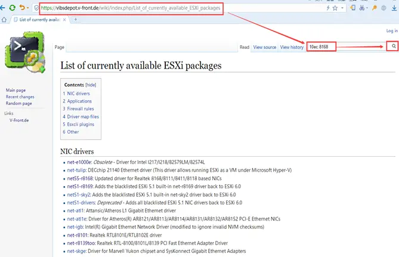Click the wiki site logo
The width and height of the screenshot is (399, 257).
(x=25, y=52)
